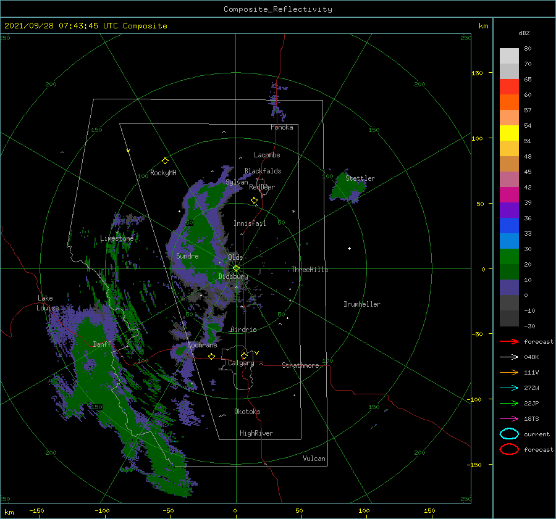The height and width of the screenshot is (519, 556).
Task: Click the Stettler label
Action: click(x=360, y=178)
